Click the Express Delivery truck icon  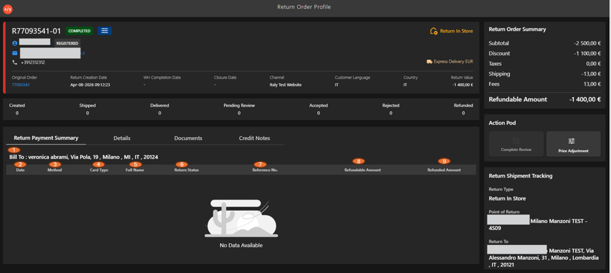tap(430, 61)
